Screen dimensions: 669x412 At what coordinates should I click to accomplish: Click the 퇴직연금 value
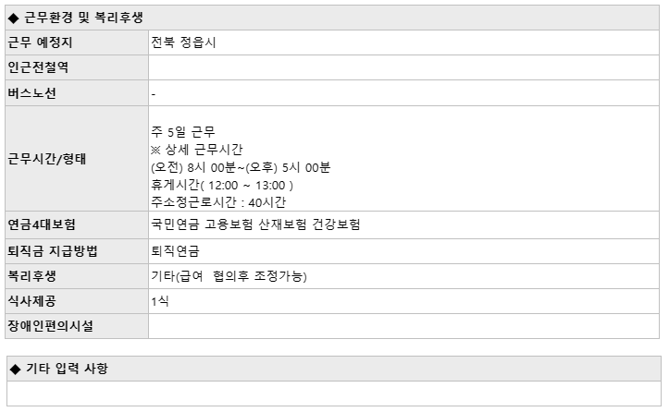pyautogui.click(x=176, y=251)
